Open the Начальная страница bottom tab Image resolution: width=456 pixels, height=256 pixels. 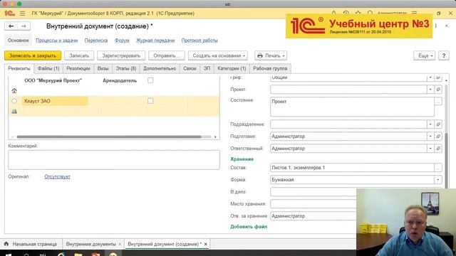[31, 244]
